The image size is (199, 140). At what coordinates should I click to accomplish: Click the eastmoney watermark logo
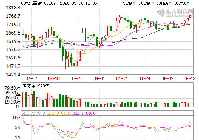click(x=175, y=13)
